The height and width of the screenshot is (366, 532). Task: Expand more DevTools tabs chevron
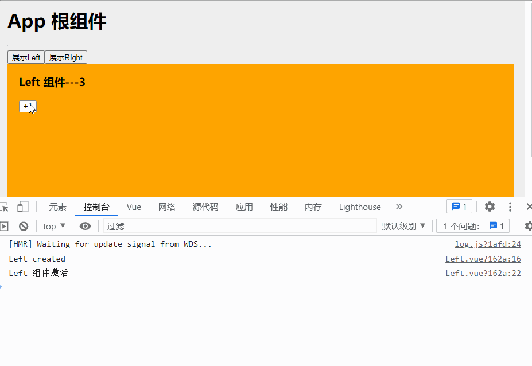pos(399,207)
